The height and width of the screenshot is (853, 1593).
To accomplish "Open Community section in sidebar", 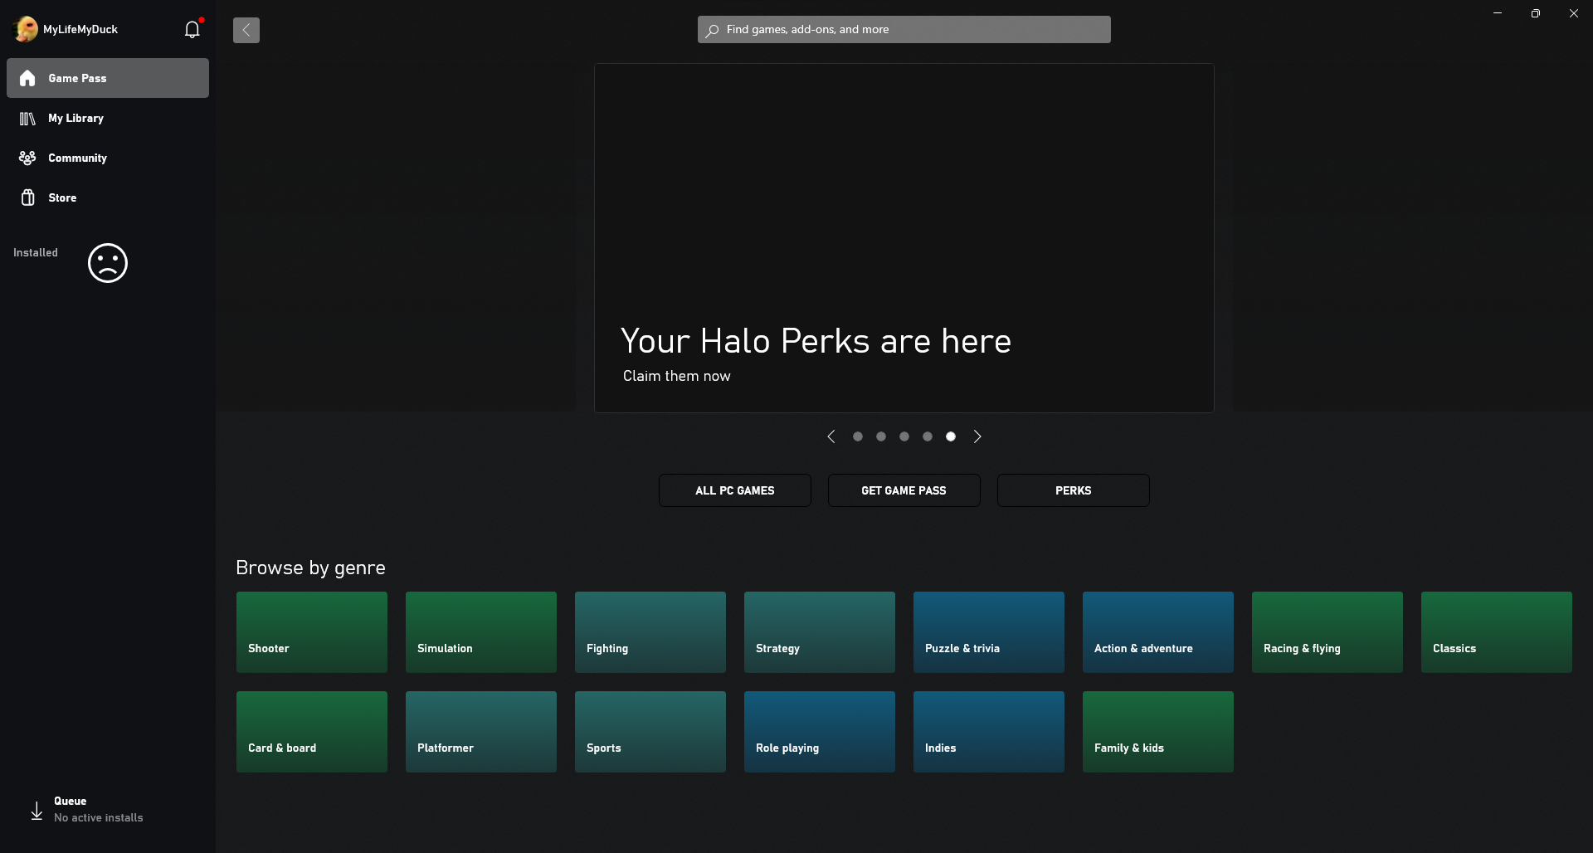I will click(108, 158).
